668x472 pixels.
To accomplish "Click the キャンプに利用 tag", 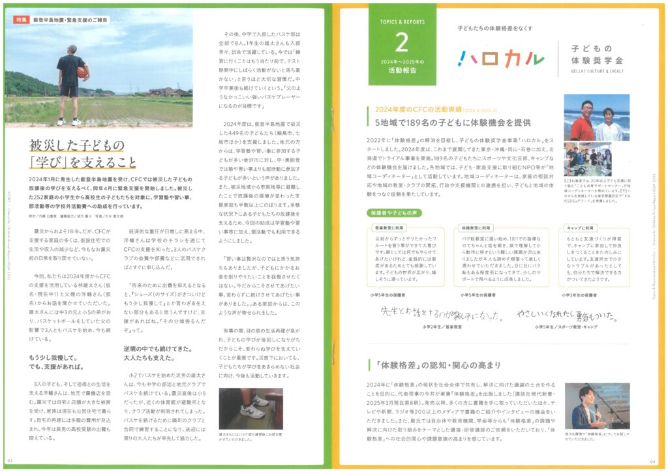I will [580, 228].
